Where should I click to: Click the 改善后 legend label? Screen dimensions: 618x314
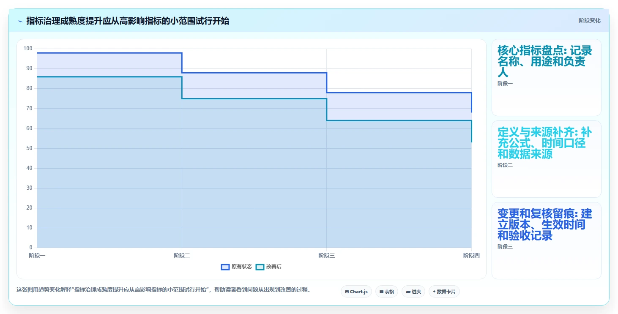[273, 267]
